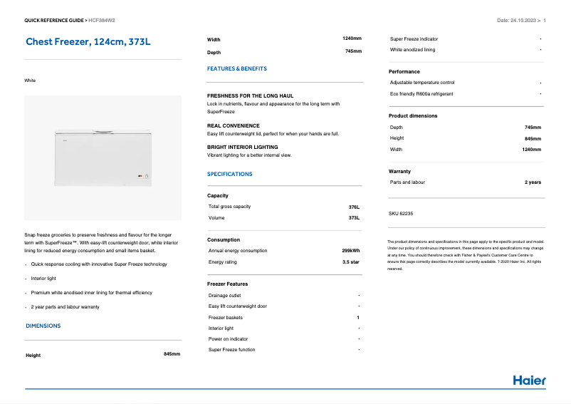The image size is (571, 404).
Task: Click the bold Width label in DIMENSIONS
Action: (214, 40)
